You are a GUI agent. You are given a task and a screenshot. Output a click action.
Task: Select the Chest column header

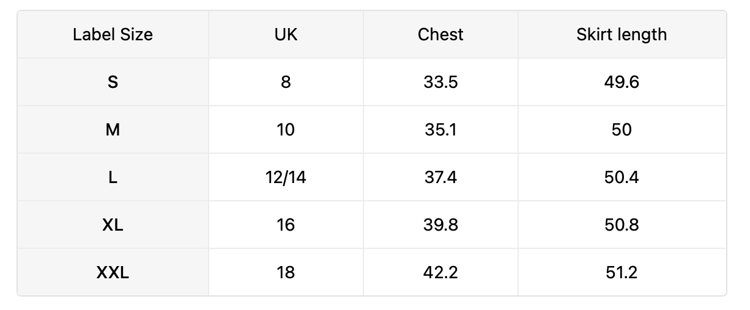click(440, 34)
